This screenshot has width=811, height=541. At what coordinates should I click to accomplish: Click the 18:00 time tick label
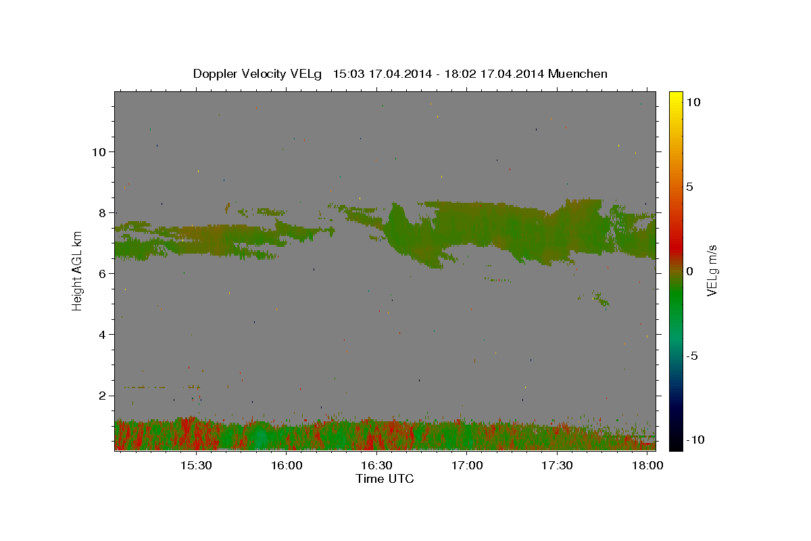tap(647, 466)
